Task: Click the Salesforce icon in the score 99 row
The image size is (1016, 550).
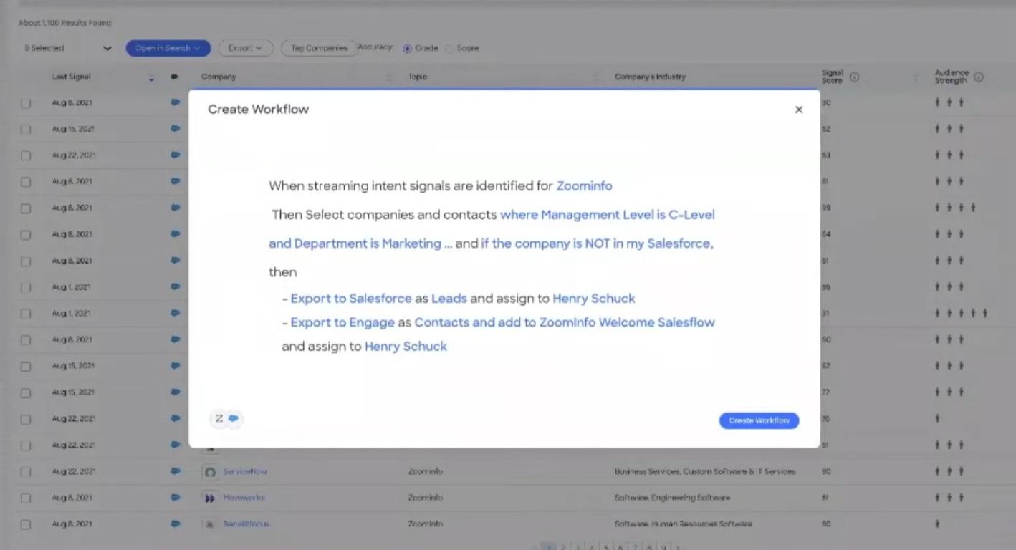Action: coord(176,208)
